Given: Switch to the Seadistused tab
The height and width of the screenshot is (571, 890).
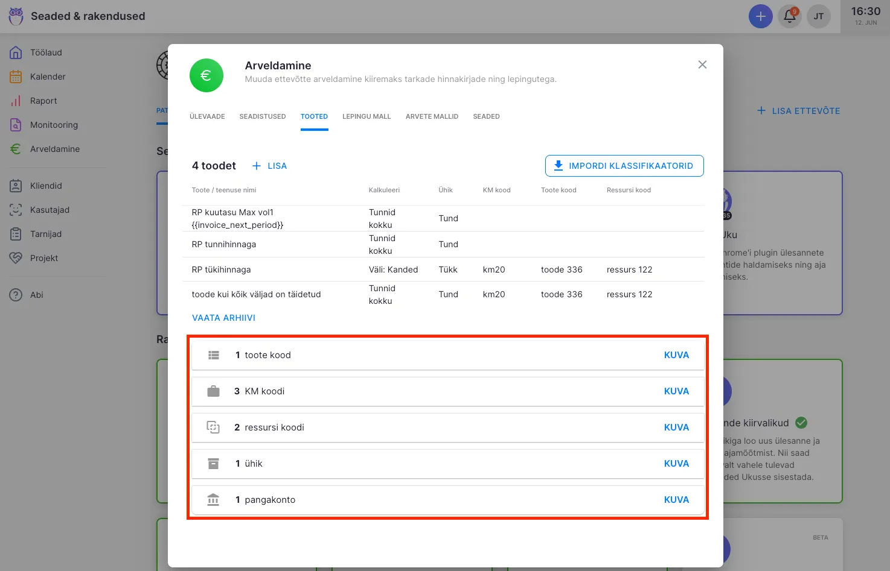Looking at the screenshot, I should (x=262, y=116).
